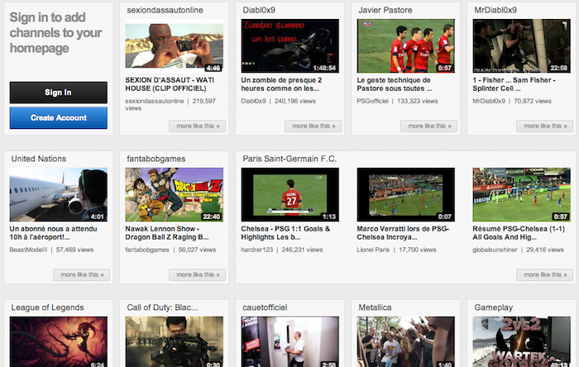
Task: Open the Splinter Cell thumbnail lasting 22:58
Action: pos(521,45)
